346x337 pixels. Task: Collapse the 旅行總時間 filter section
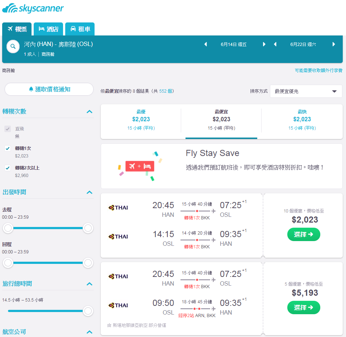[89, 284]
